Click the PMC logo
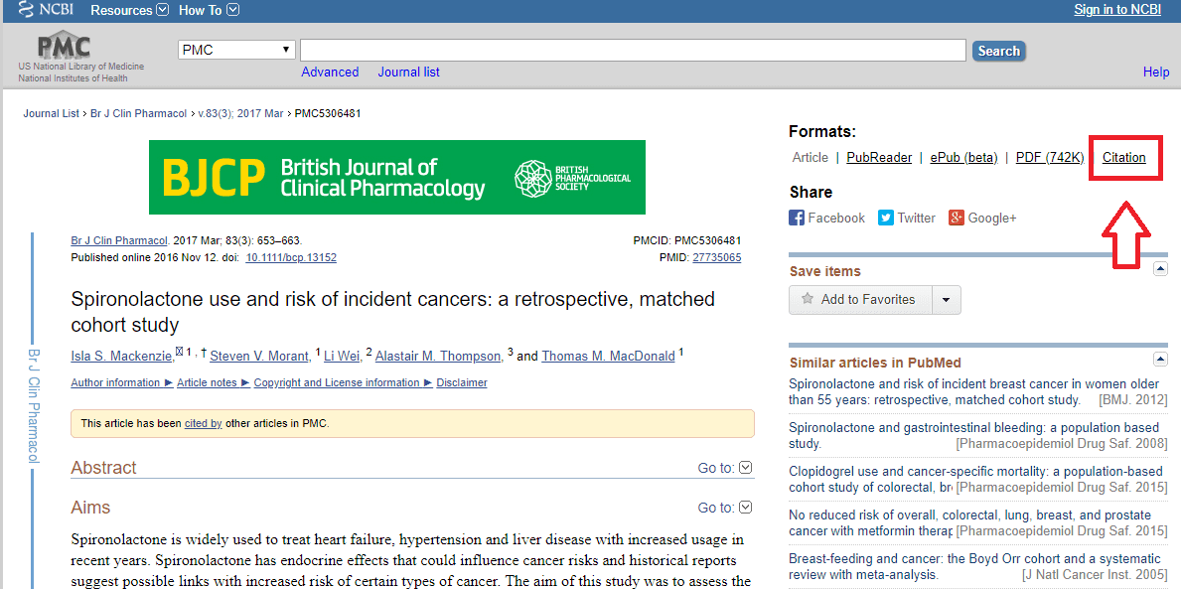The height and width of the screenshot is (589, 1181). (x=64, y=46)
